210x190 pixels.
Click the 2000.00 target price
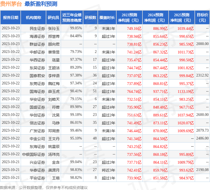click(202, 44)
